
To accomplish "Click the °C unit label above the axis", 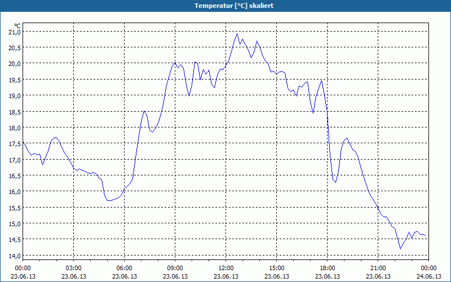I will (x=17, y=26).
